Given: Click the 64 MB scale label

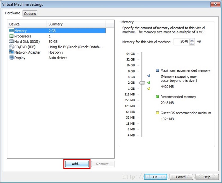Looking at the screenshot, I should [130, 112].
